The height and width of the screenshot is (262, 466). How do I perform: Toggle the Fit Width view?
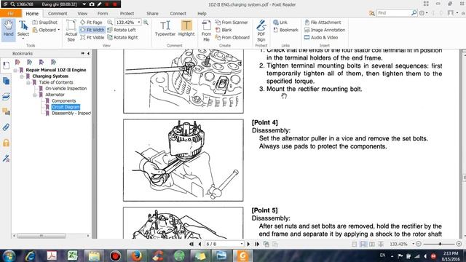[x=92, y=30]
